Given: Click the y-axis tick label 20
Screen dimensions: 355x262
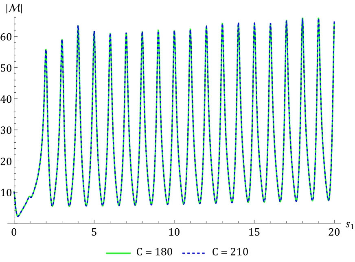Looking at the screenshot, I should click(x=6, y=162).
